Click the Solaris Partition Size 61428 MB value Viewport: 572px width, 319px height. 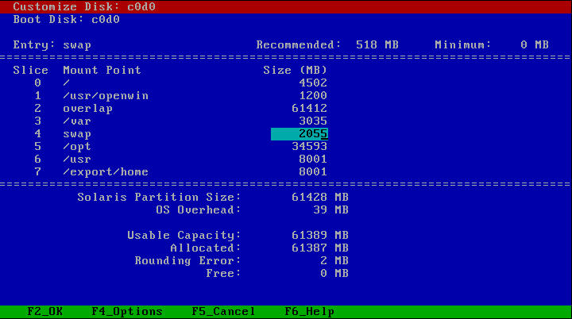tap(320, 198)
